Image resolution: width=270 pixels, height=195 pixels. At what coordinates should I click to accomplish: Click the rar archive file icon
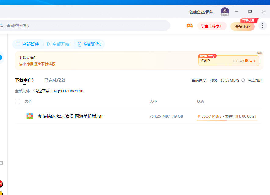[x=30, y=116]
